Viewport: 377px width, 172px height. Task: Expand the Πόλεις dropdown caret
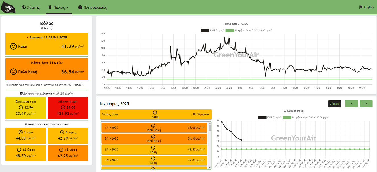(x=67, y=8)
